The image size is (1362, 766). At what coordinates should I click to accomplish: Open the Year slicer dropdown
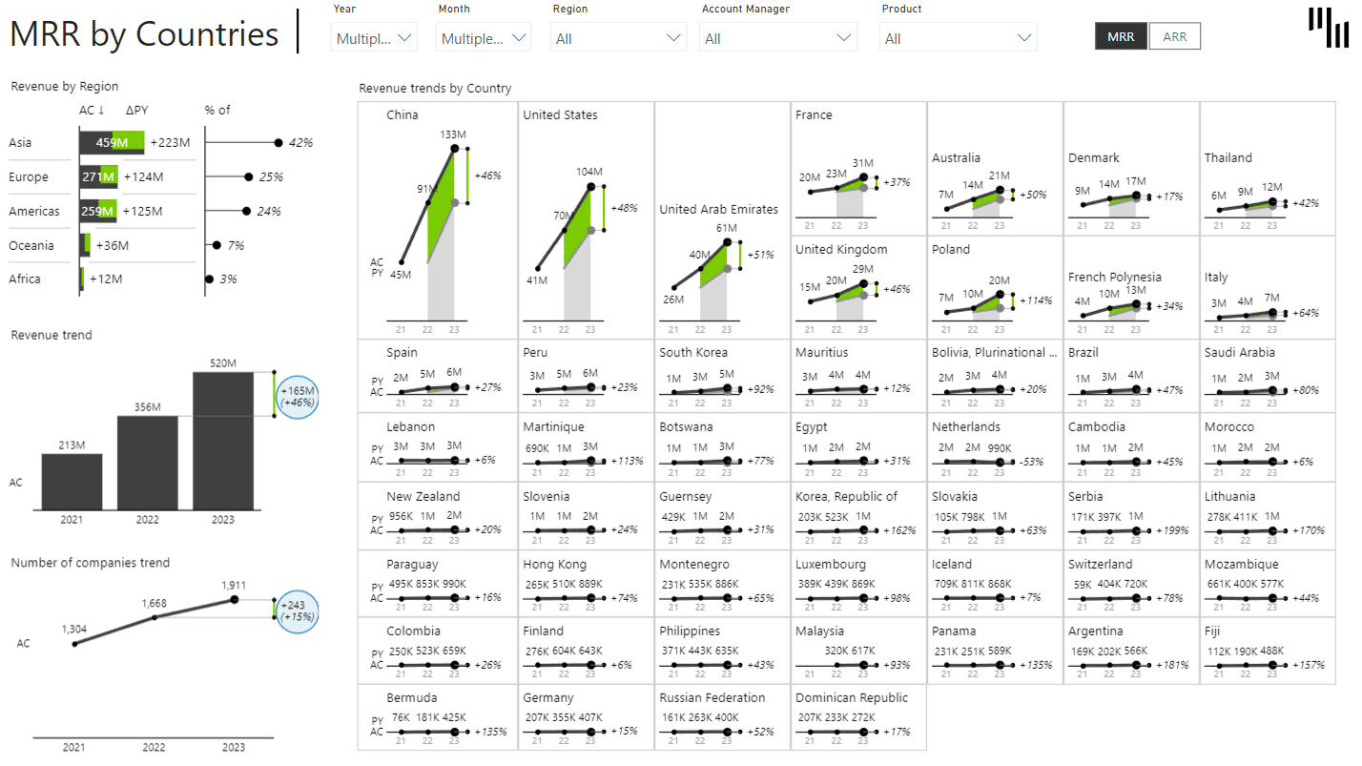373,36
